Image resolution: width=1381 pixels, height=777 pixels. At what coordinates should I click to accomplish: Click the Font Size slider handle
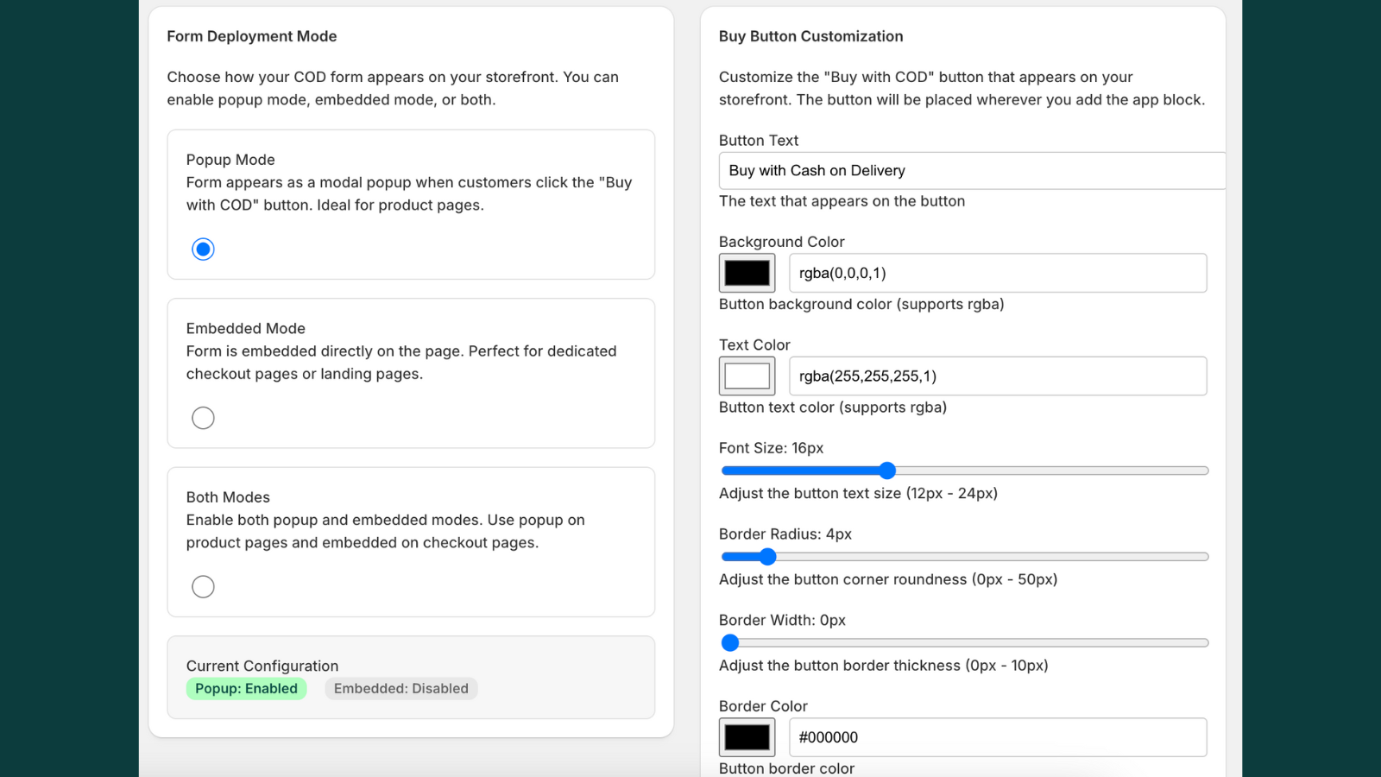coord(887,471)
